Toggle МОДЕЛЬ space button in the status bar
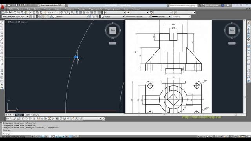Viewport: 251px width, 141px height. coord(201,137)
